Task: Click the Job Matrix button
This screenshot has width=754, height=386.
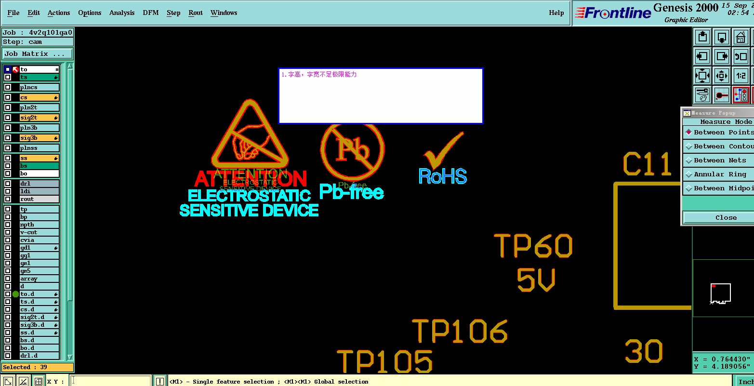Action: 38,53
